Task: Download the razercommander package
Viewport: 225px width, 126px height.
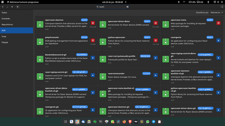Action: [x=156, y=75]
